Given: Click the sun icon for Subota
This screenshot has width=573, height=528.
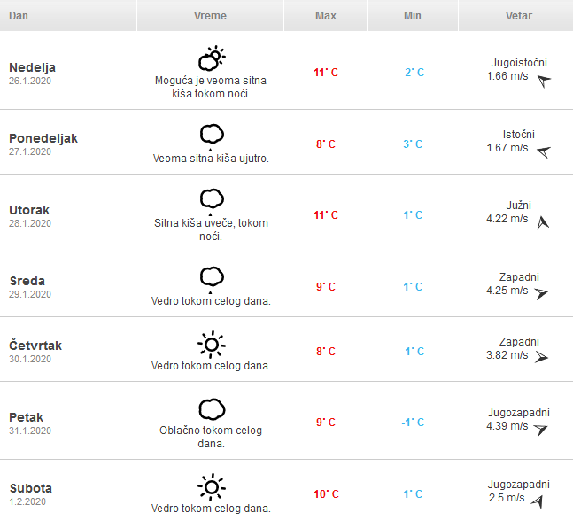Looking at the screenshot, I should pos(211,487).
